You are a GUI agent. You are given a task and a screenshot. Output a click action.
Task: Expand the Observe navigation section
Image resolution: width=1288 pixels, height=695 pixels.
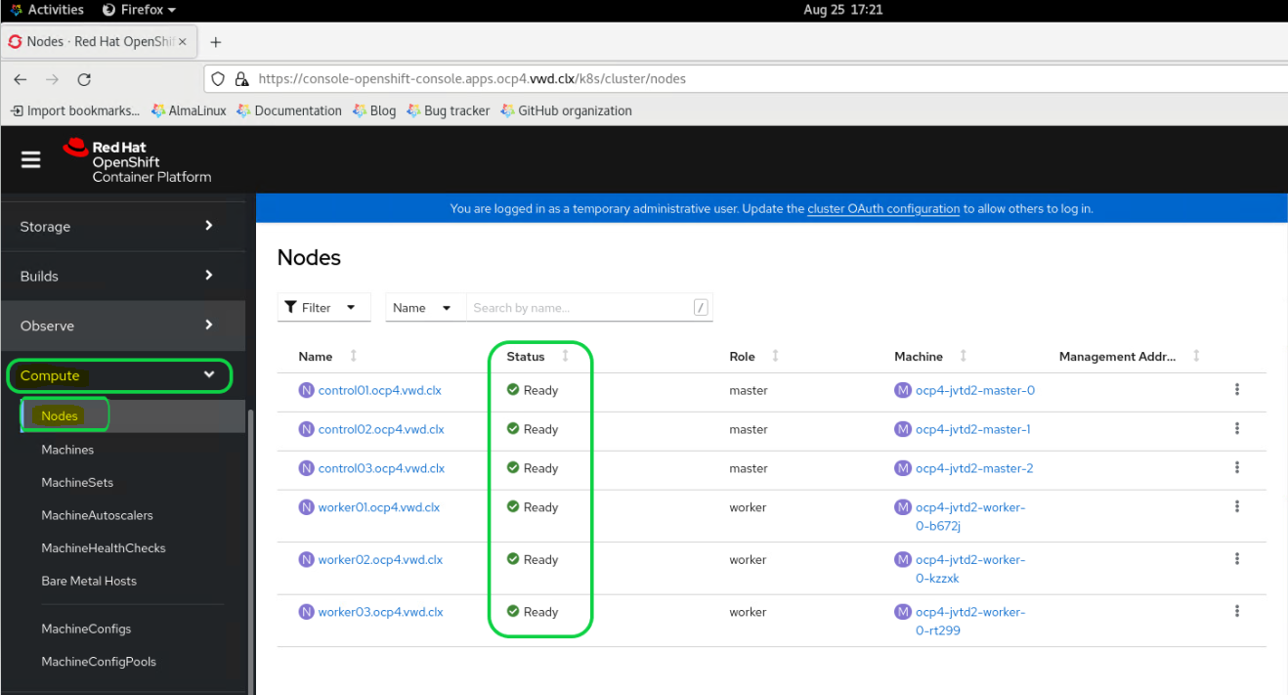[x=123, y=326]
